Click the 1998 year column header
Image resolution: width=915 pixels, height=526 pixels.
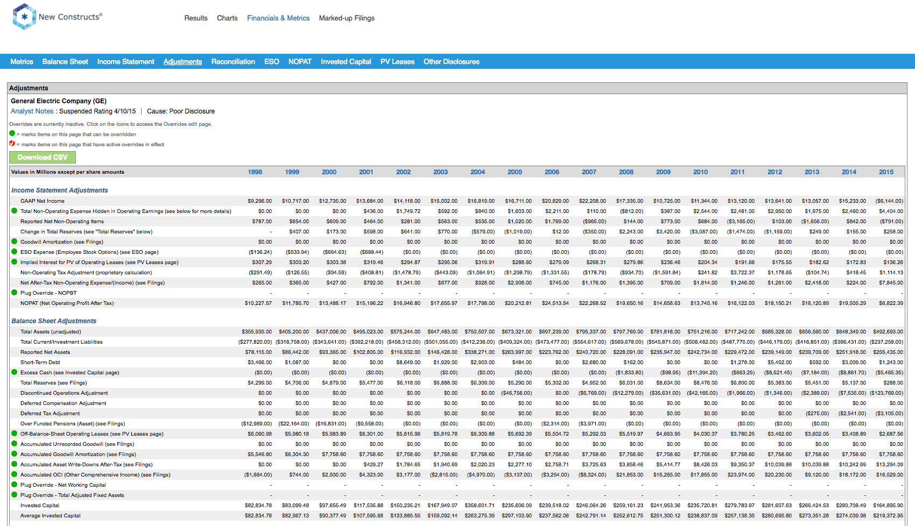(255, 172)
